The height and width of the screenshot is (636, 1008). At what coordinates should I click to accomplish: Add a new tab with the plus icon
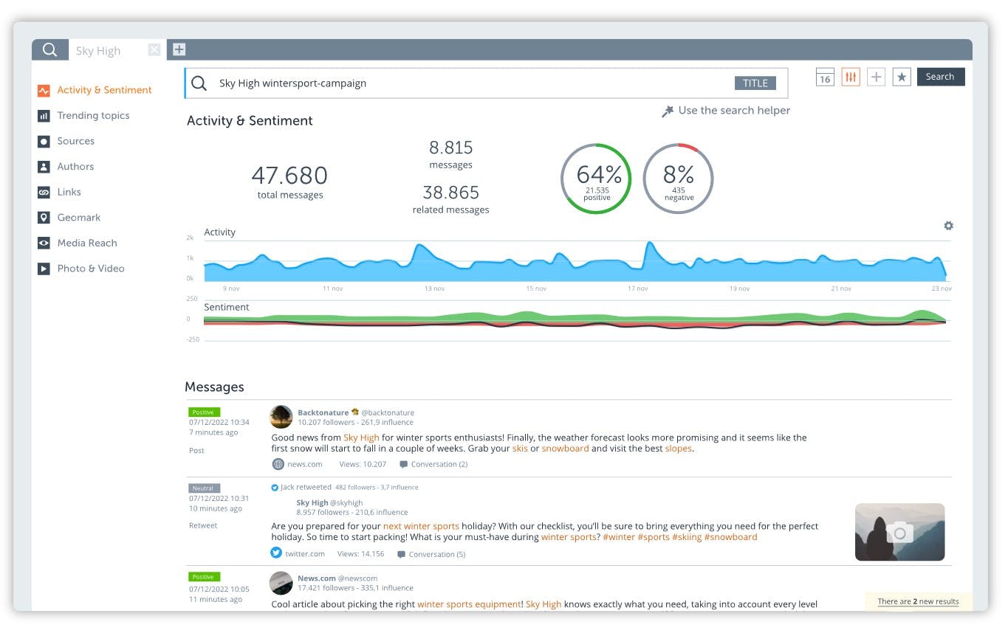point(179,50)
